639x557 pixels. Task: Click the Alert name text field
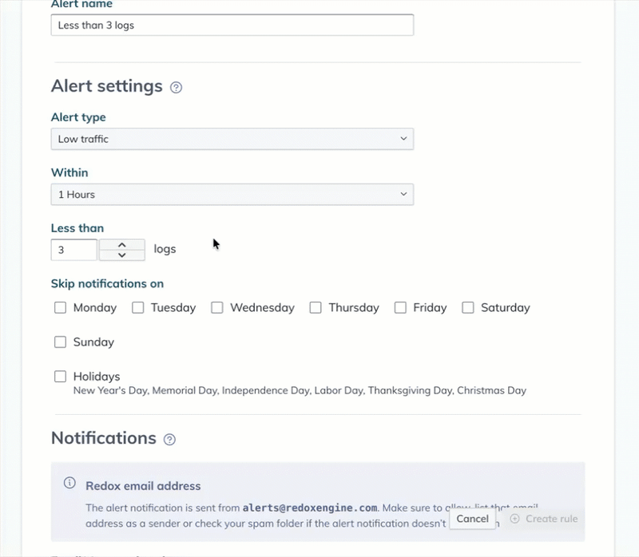point(232,25)
